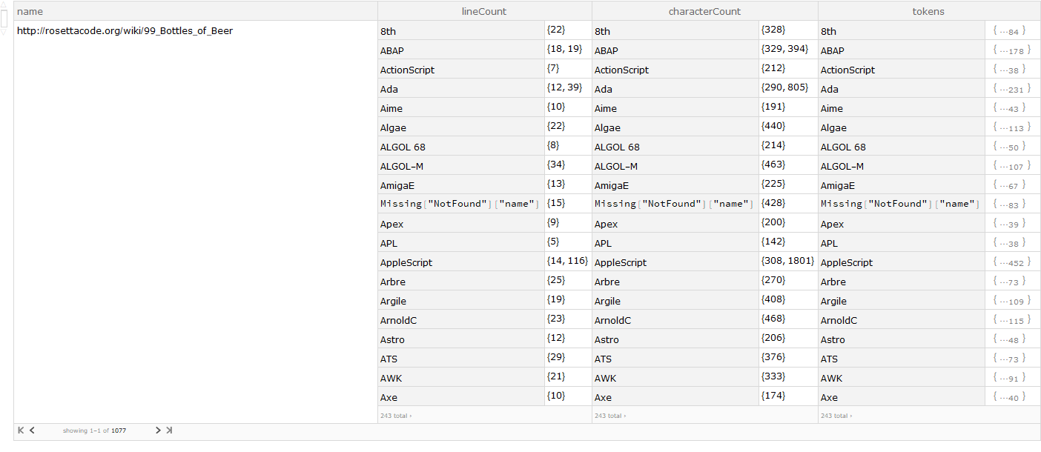1041x452 pixels.
Task: Jump to the first page of results
Action: [x=20, y=430]
